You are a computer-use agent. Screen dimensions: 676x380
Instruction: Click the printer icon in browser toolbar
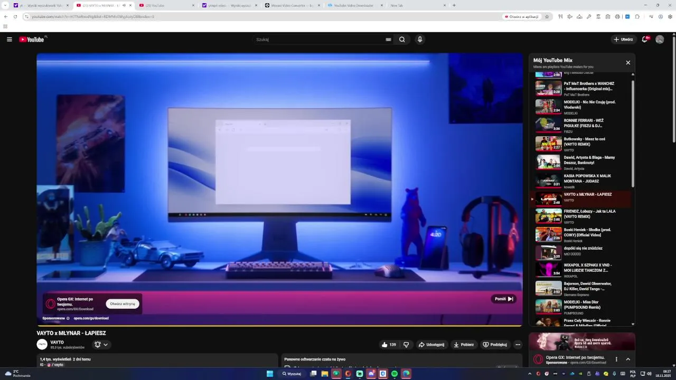pos(617,17)
